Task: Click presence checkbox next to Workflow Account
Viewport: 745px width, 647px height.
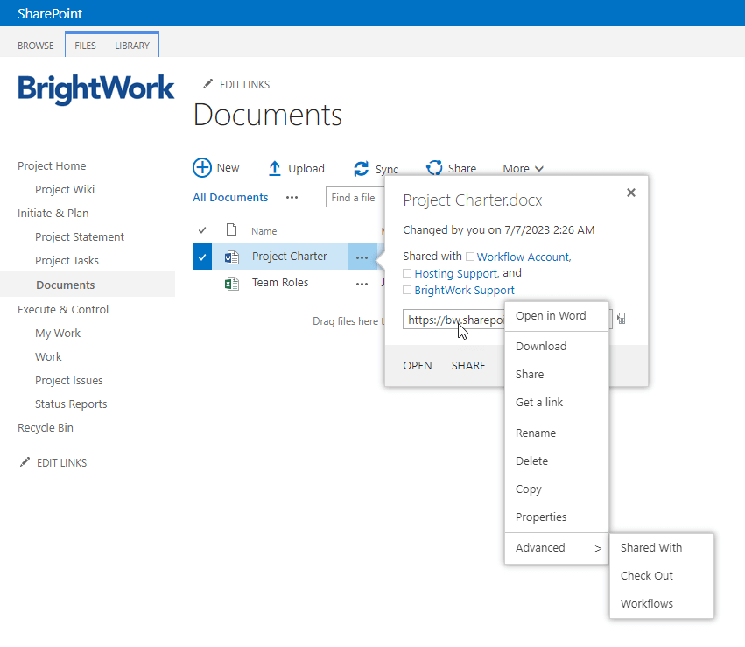Action: [x=470, y=257]
